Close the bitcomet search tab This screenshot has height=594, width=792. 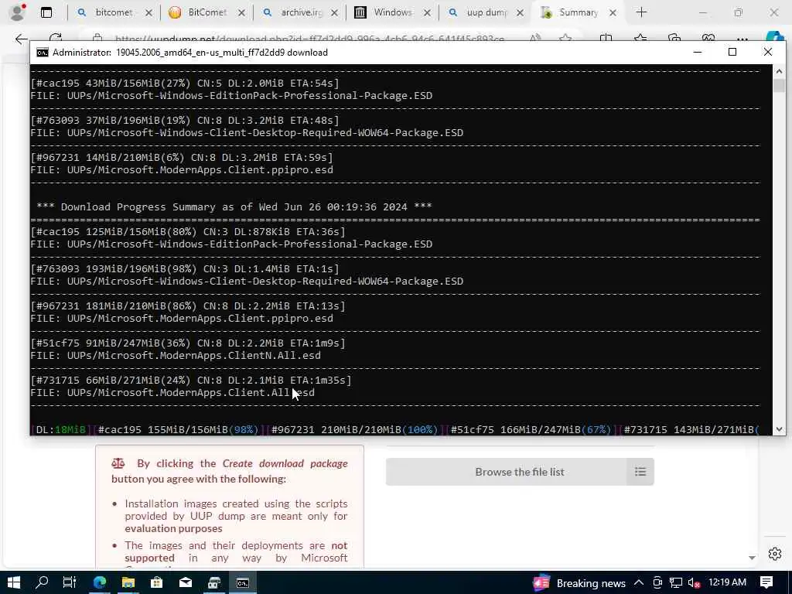148,12
